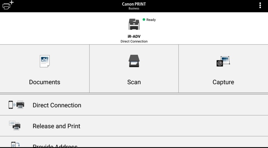Tap the iR-ADV printer icon
This screenshot has width=268, height=148.
coord(134,24)
